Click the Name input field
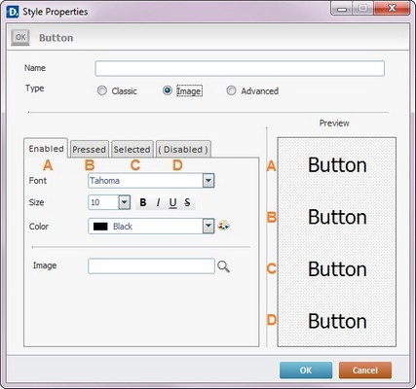Image resolution: width=416 pixels, height=389 pixels. click(x=240, y=68)
